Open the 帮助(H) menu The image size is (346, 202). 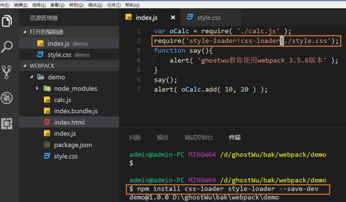pyautogui.click(x=132, y=5)
